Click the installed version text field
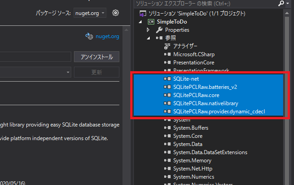Viewport: 294px width, 185px height. [x=35, y=57]
